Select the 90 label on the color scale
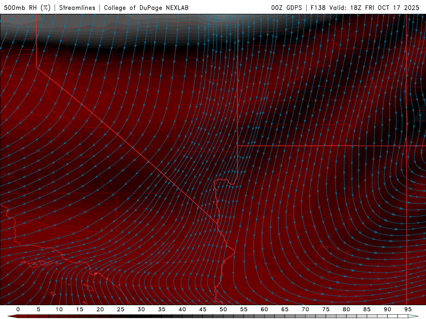 (387, 309)
